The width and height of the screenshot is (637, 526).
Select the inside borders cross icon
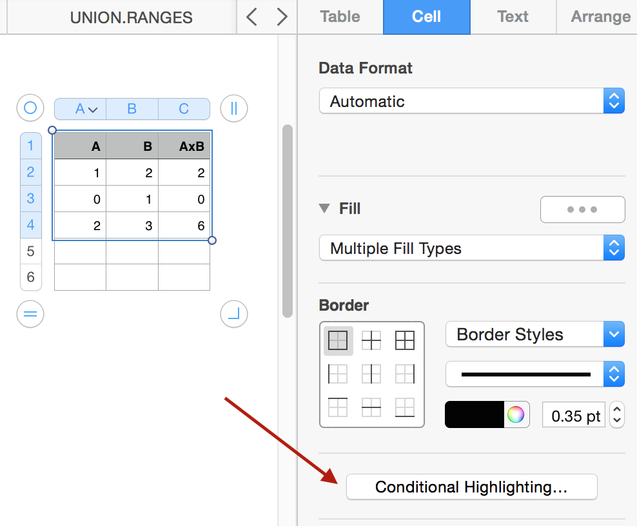(x=371, y=340)
